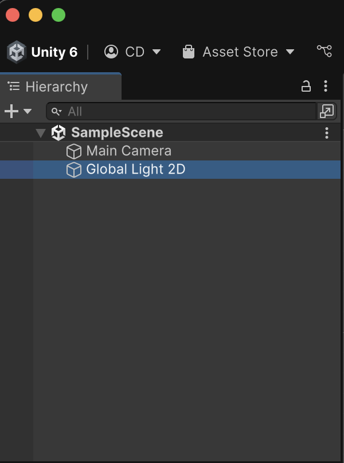Viewport: 344px width, 463px height.
Task: Click the account avatar icon
Action: tap(111, 52)
